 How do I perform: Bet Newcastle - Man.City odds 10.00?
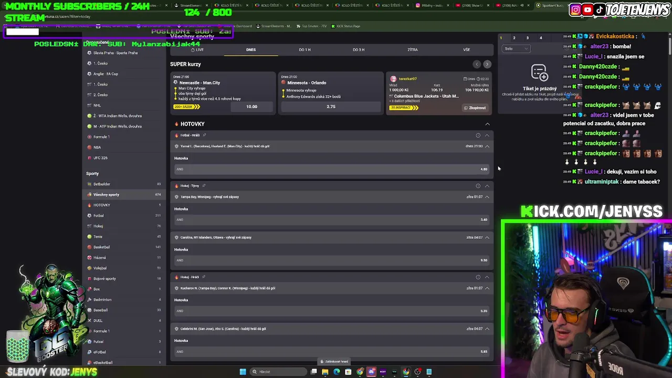click(252, 107)
